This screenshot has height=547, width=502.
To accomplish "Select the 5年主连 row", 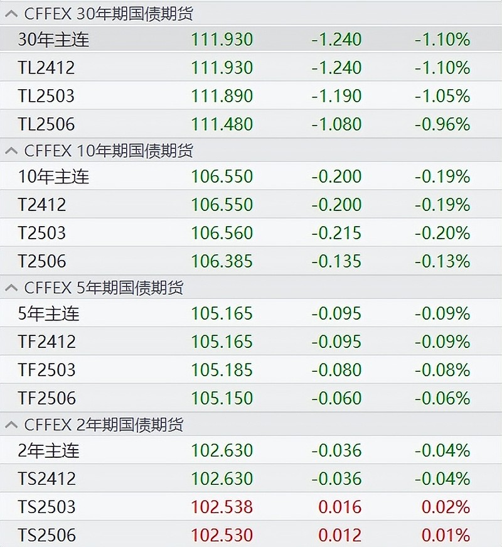I will 251,313.
